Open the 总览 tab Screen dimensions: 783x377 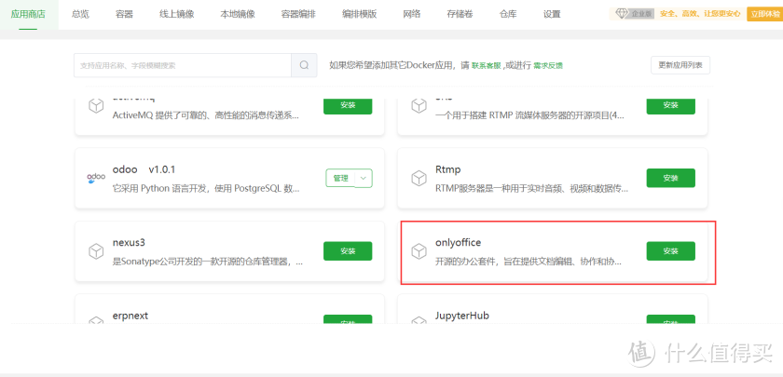[80, 14]
